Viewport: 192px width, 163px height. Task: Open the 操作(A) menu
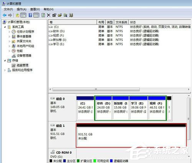22,9
